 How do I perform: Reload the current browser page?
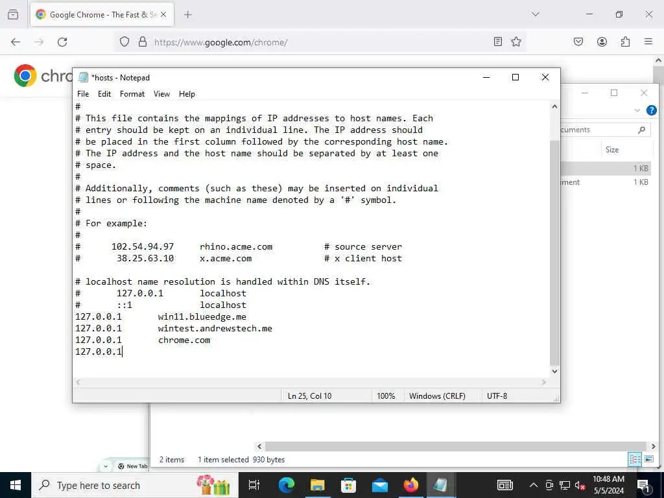tap(62, 42)
